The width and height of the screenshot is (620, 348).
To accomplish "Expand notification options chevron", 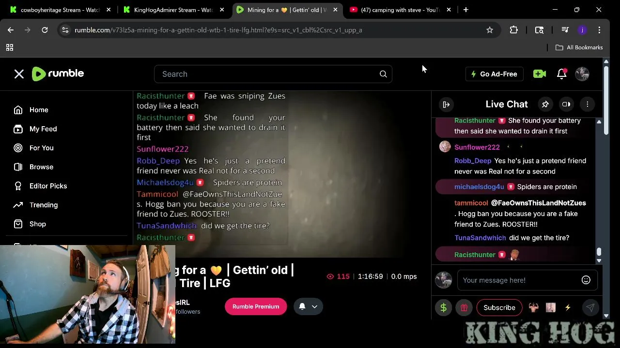I will pyautogui.click(x=314, y=306).
